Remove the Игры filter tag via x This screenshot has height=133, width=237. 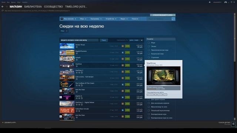click(67, 31)
